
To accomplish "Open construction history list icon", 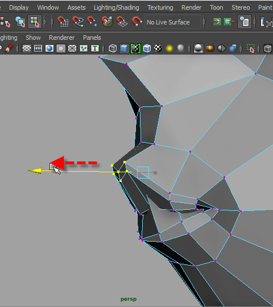I will pyautogui.click(x=245, y=22).
